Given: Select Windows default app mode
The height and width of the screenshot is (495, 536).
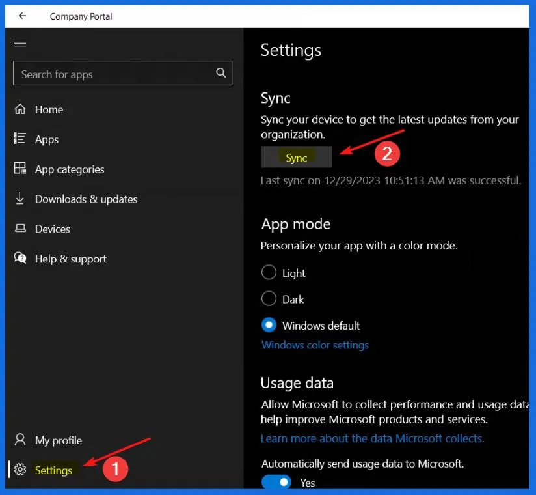Looking at the screenshot, I should pos(269,325).
